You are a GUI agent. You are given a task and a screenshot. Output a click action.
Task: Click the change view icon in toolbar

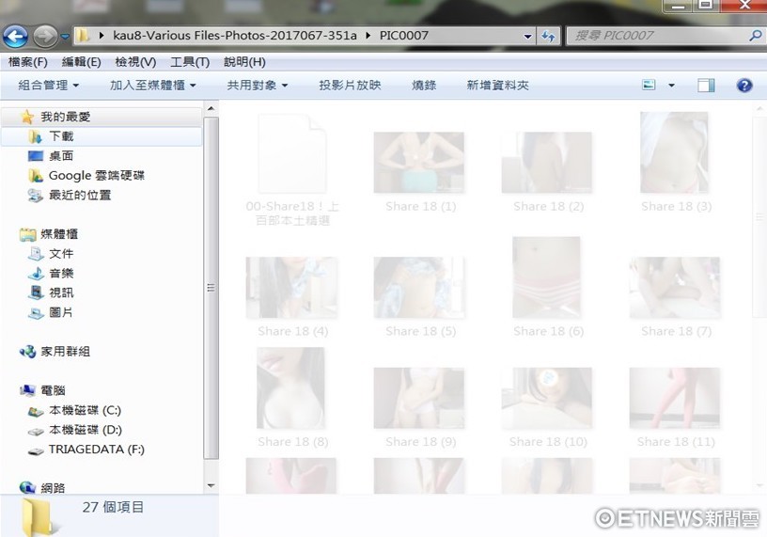click(x=649, y=85)
